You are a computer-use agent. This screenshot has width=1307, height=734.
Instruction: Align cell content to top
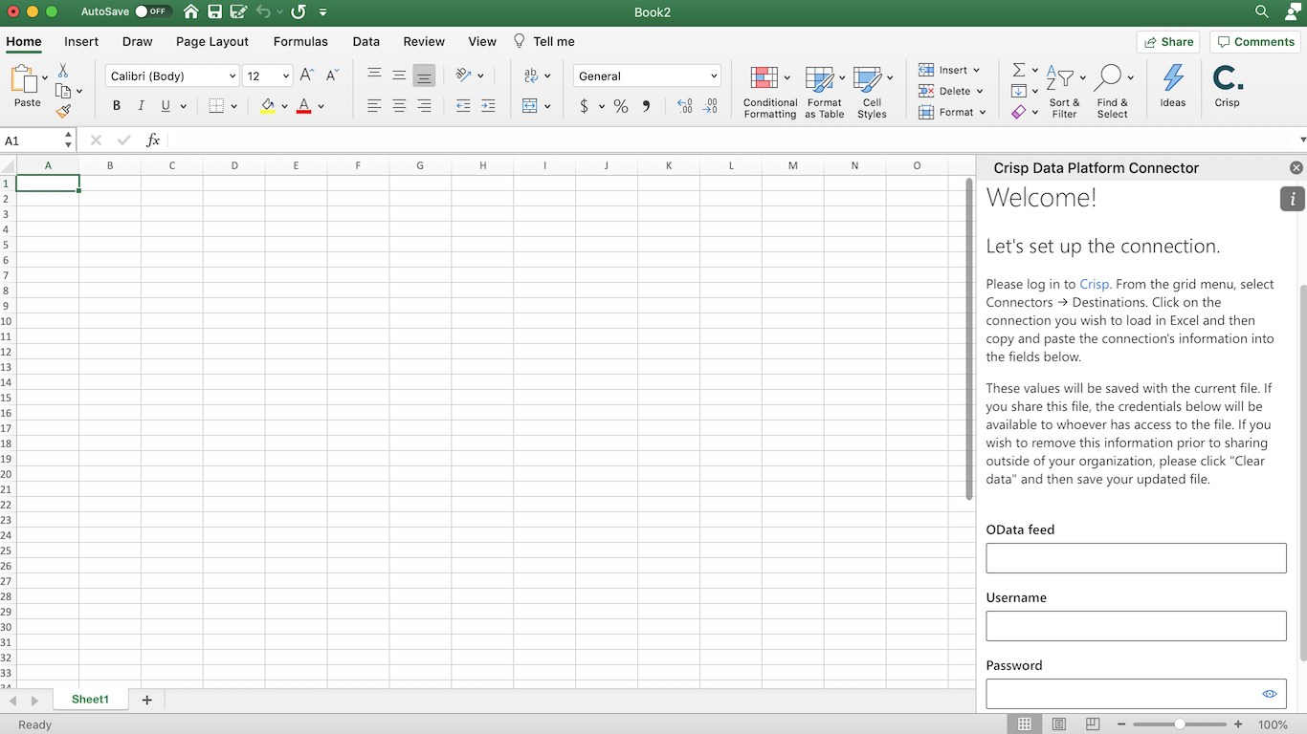(374, 76)
